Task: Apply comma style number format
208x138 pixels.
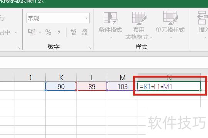Action: tap(59, 32)
